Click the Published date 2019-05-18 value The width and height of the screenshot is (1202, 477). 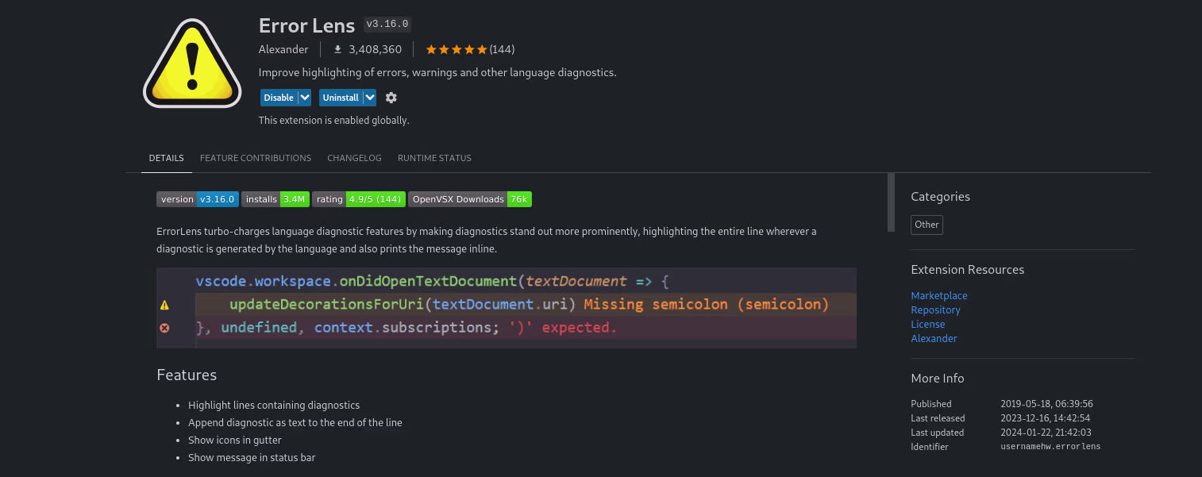click(x=1047, y=404)
